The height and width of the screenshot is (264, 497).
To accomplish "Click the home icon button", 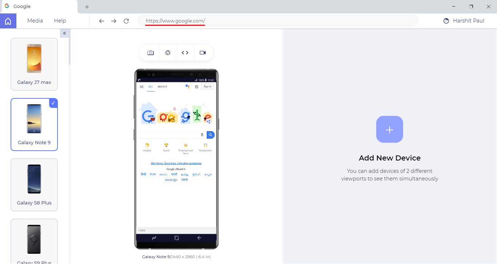I will 8,21.
